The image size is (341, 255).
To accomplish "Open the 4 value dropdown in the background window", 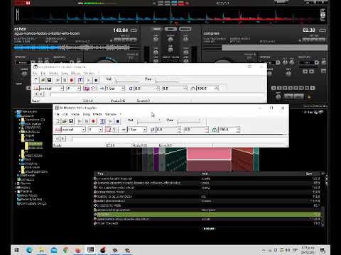I will click(x=79, y=89).
